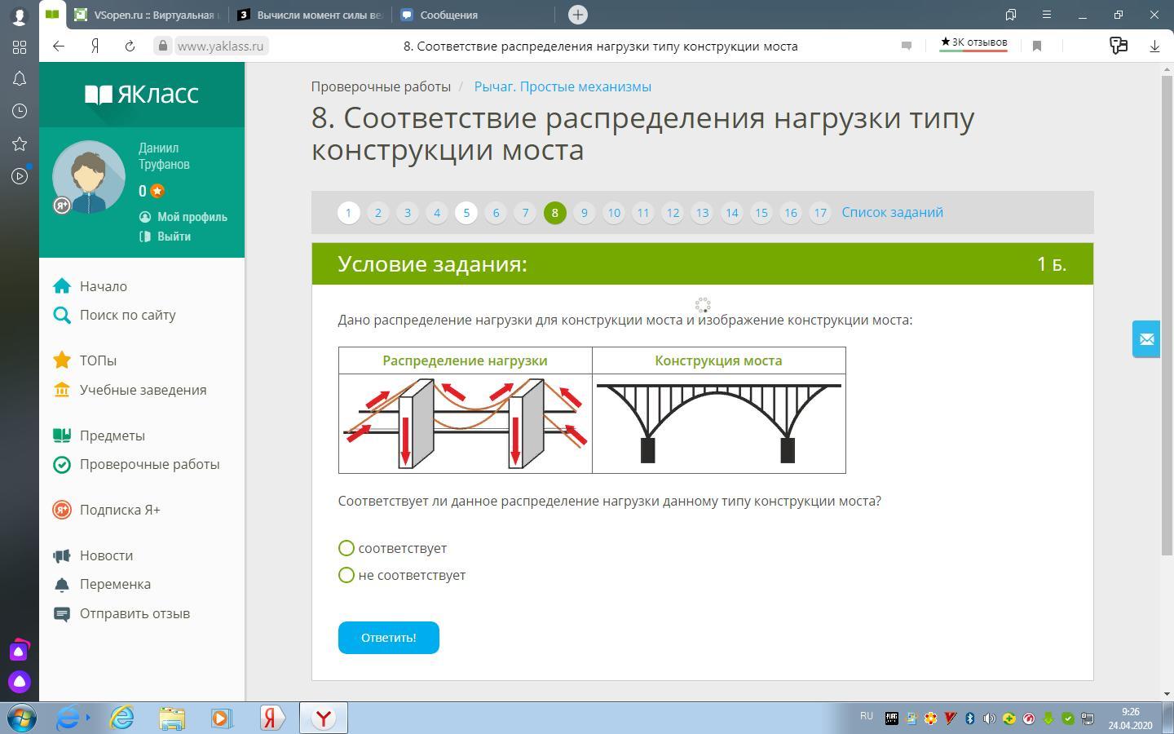The image size is (1174, 734).
Task: Go to task number 9
Action: (x=584, y=213)
